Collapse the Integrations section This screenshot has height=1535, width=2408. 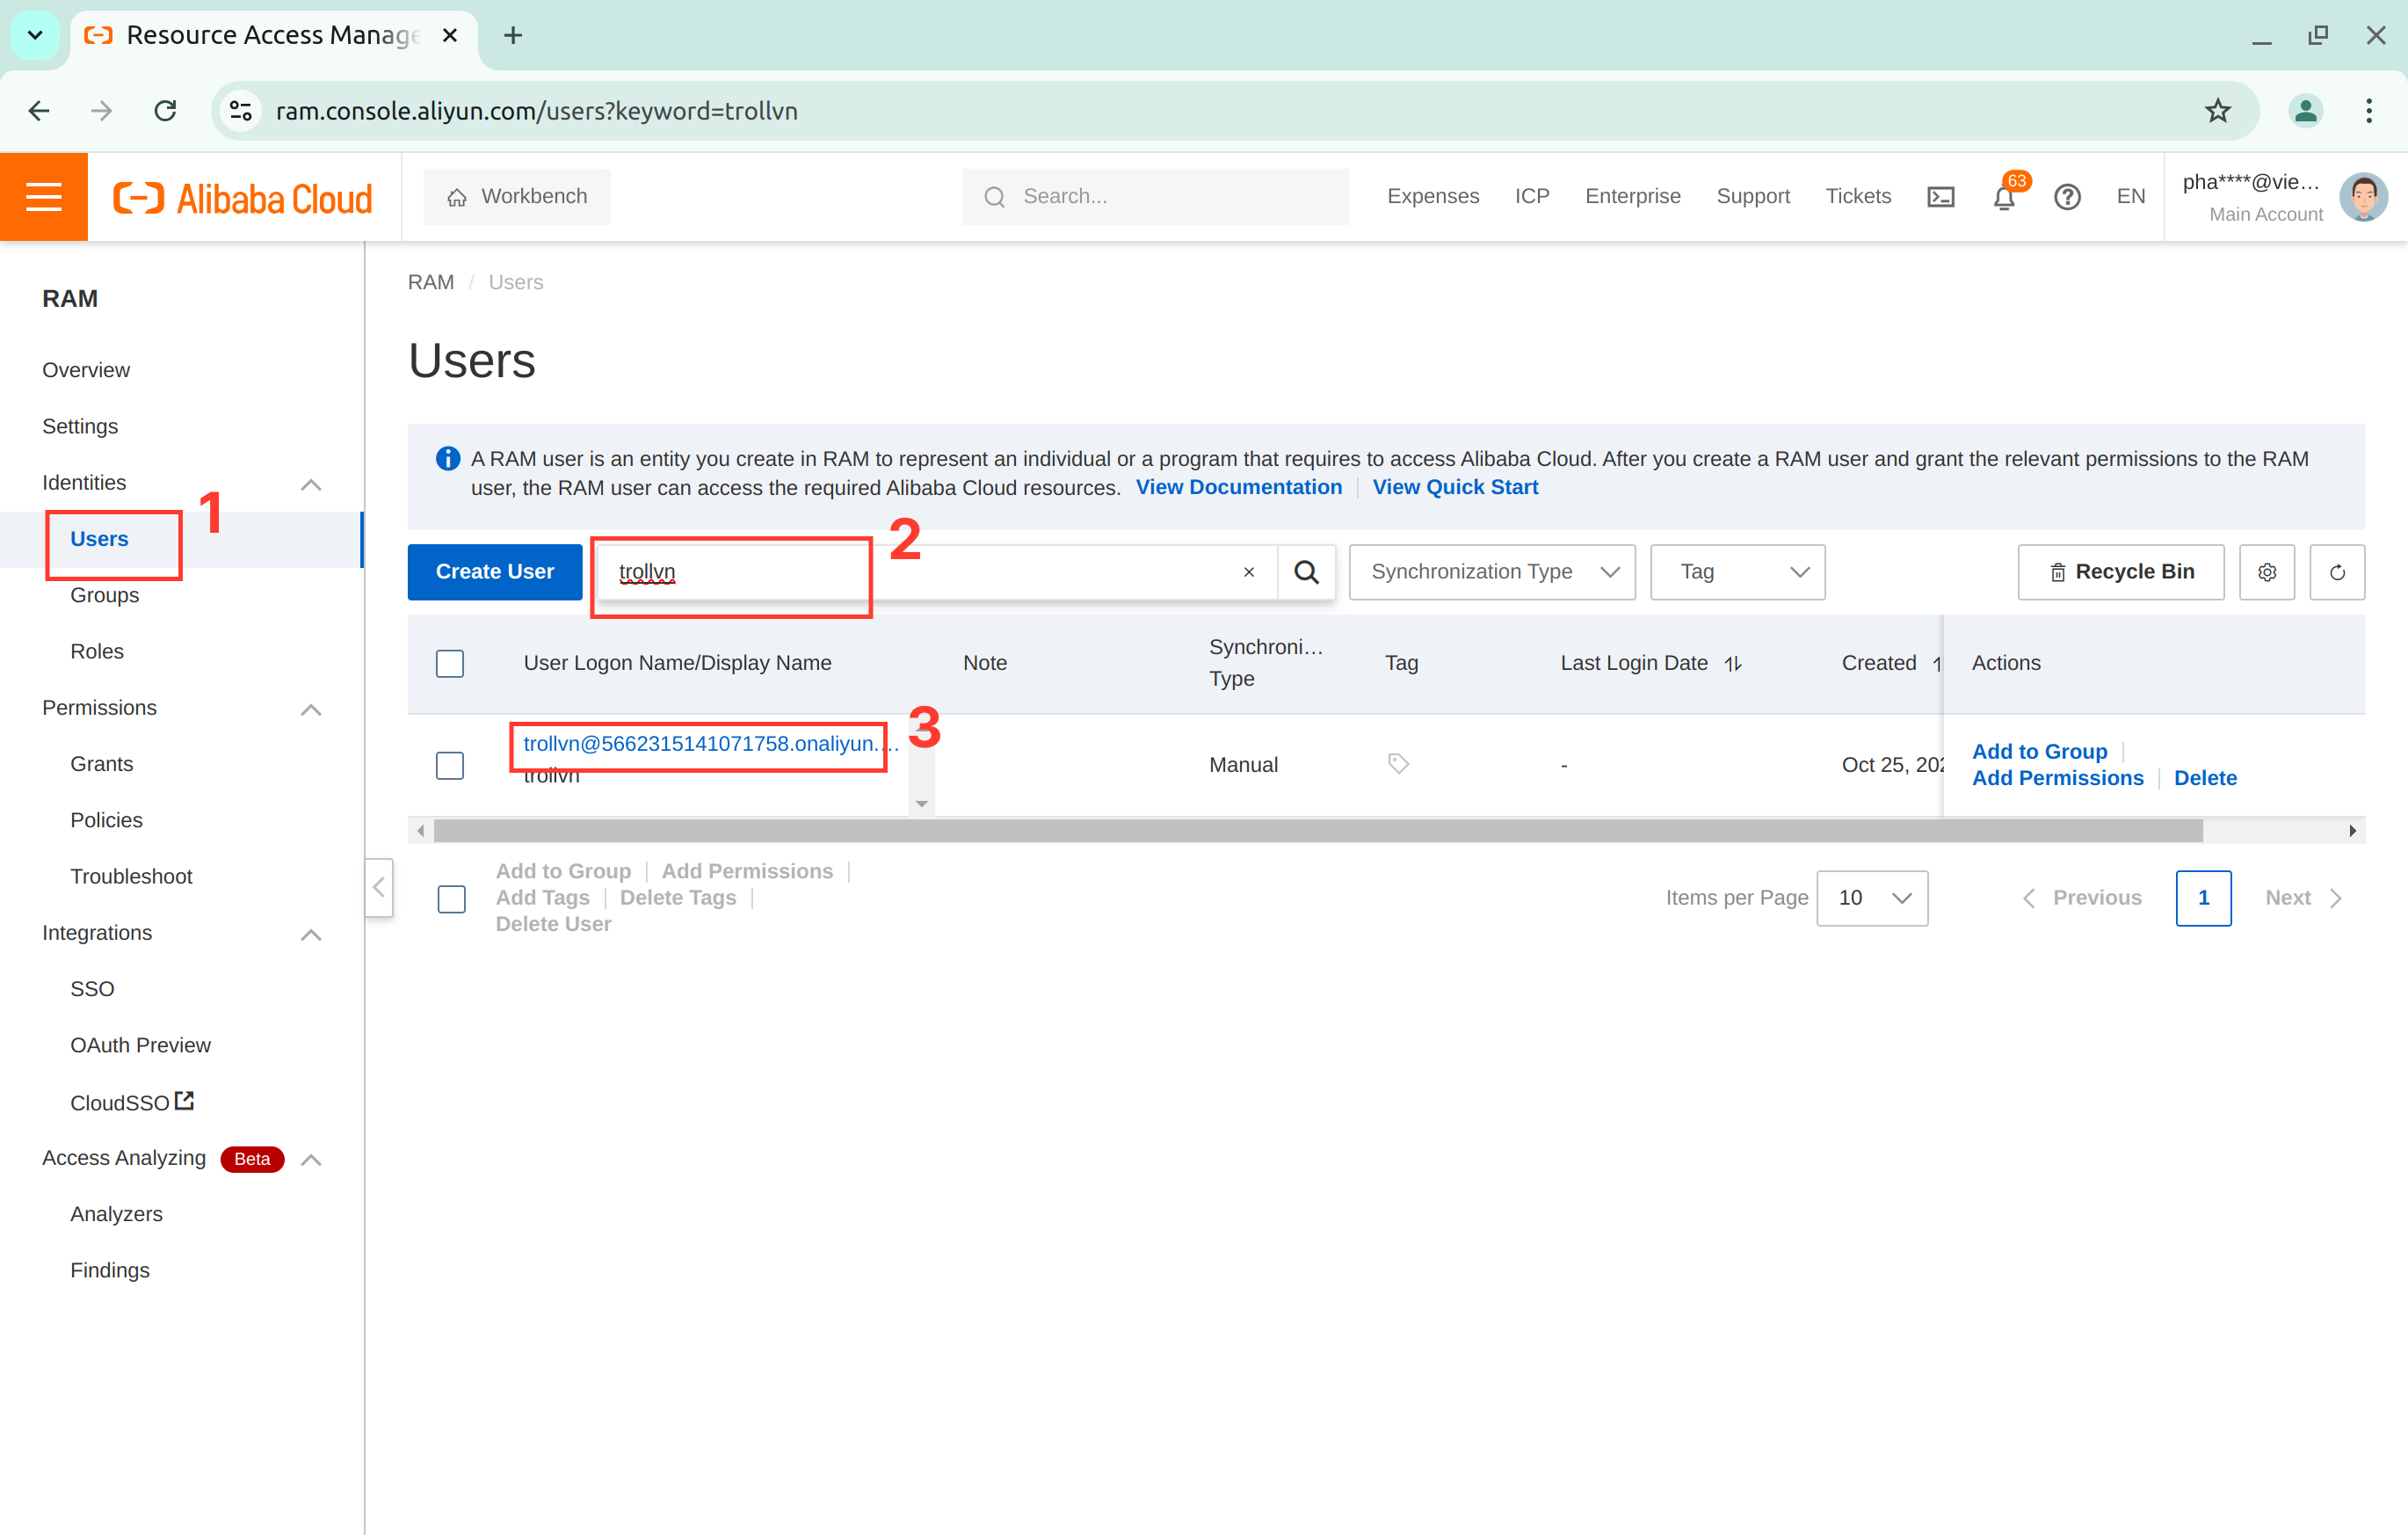click(311, 935)
